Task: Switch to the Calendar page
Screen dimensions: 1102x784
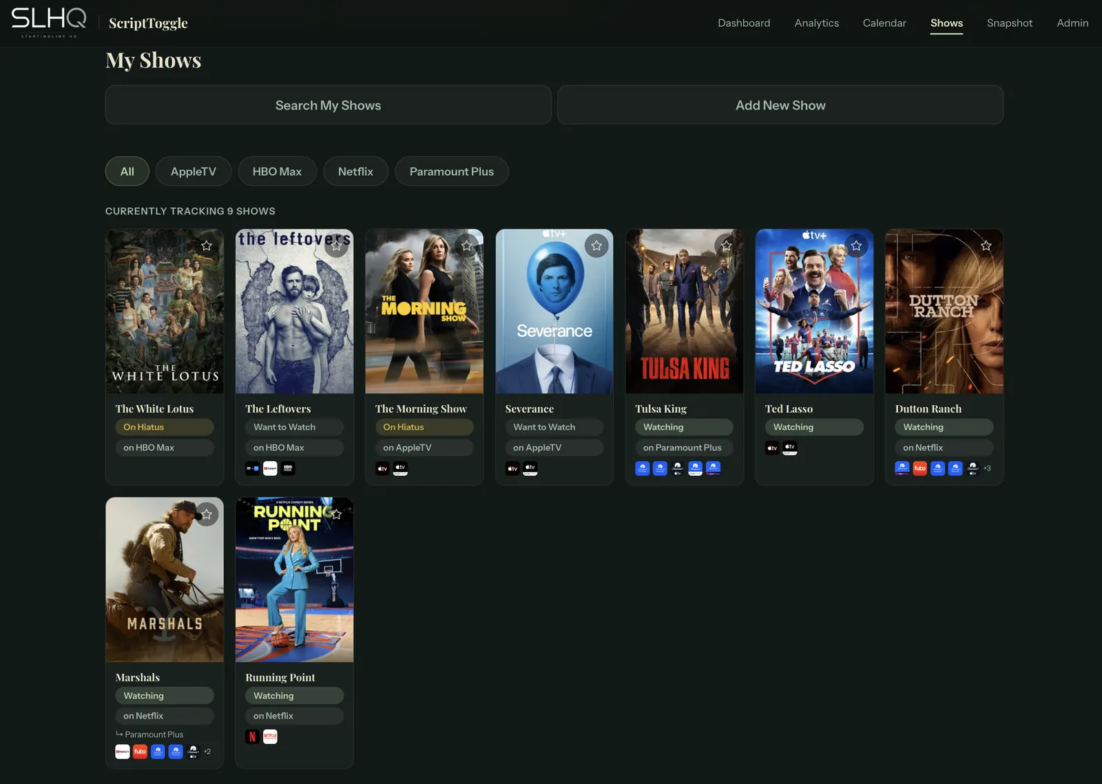Action: click(x=884, y=23)
